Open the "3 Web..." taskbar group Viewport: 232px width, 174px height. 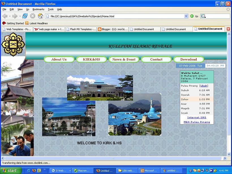(61, 171)
